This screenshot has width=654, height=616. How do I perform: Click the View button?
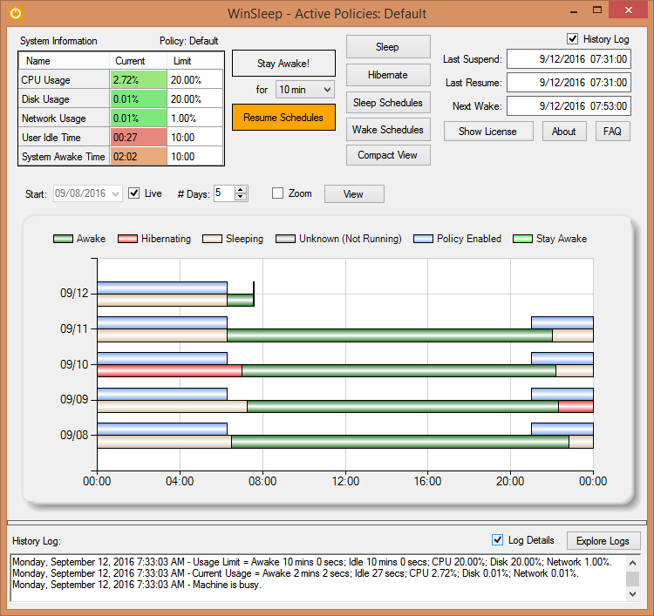354,194
